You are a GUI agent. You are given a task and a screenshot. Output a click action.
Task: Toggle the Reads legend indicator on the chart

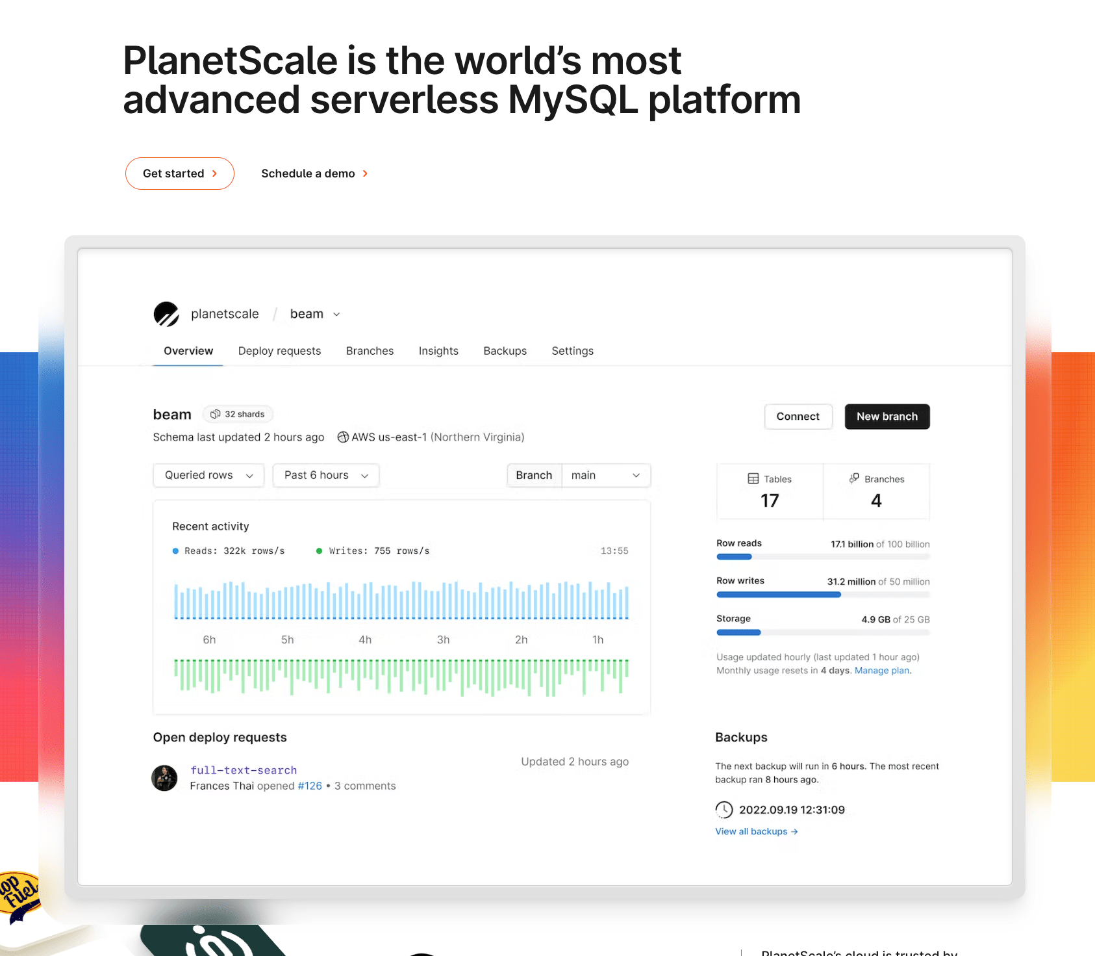click(x=175, y=550)
